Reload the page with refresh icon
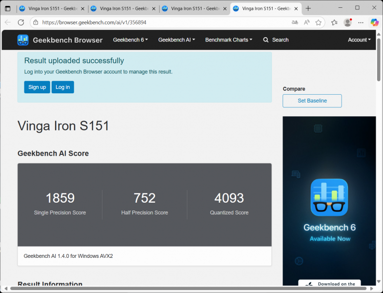Screen dimensions: 383x293 tap(21, 22)
